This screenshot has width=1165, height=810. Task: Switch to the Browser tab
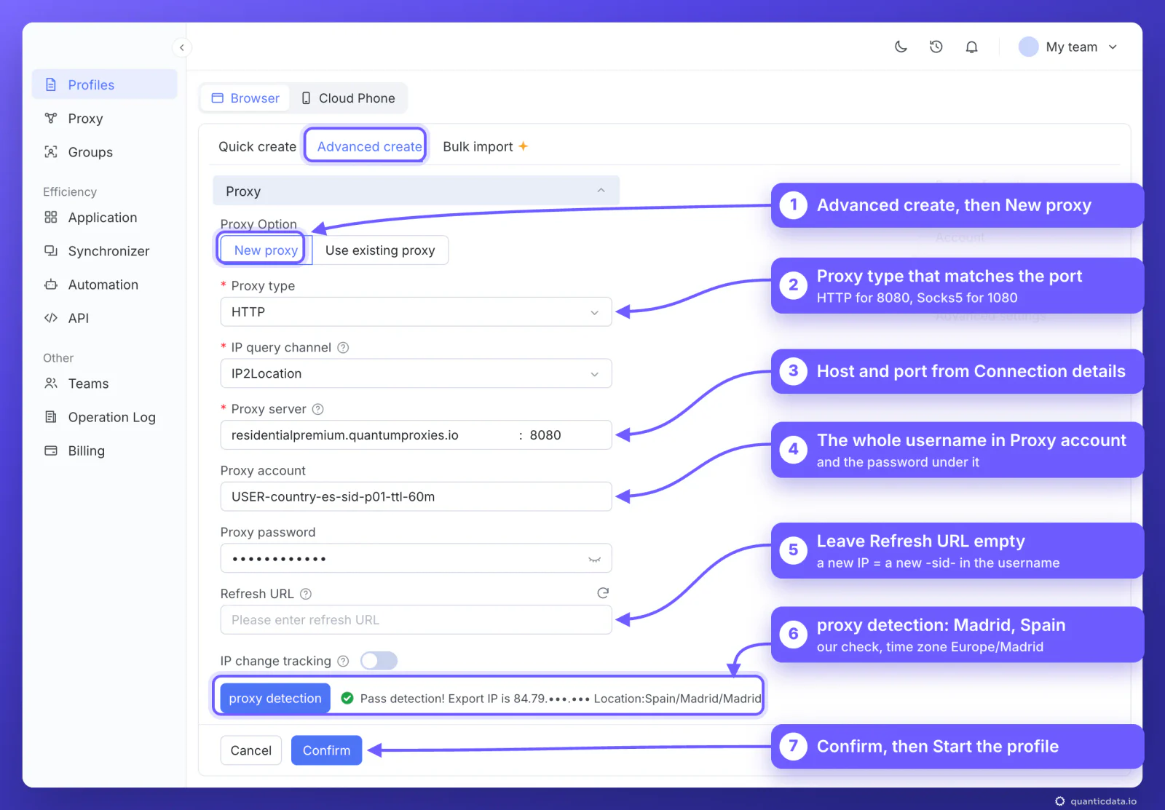point(245,98)
